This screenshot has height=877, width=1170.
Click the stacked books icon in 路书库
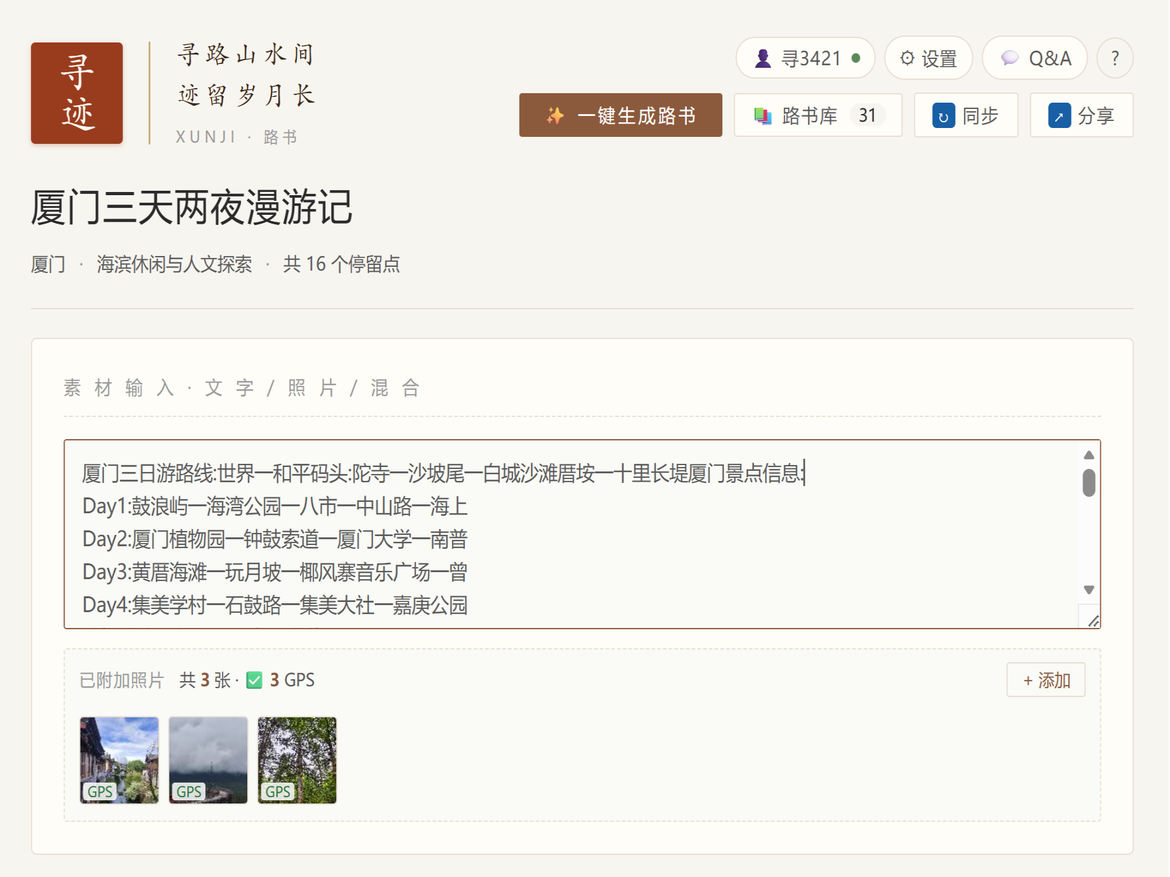[x=763, y=116]
